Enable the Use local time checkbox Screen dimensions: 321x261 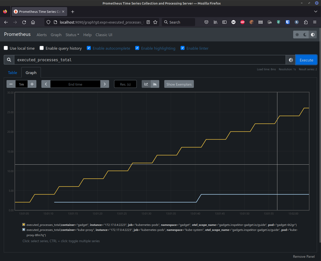point(6,48)
